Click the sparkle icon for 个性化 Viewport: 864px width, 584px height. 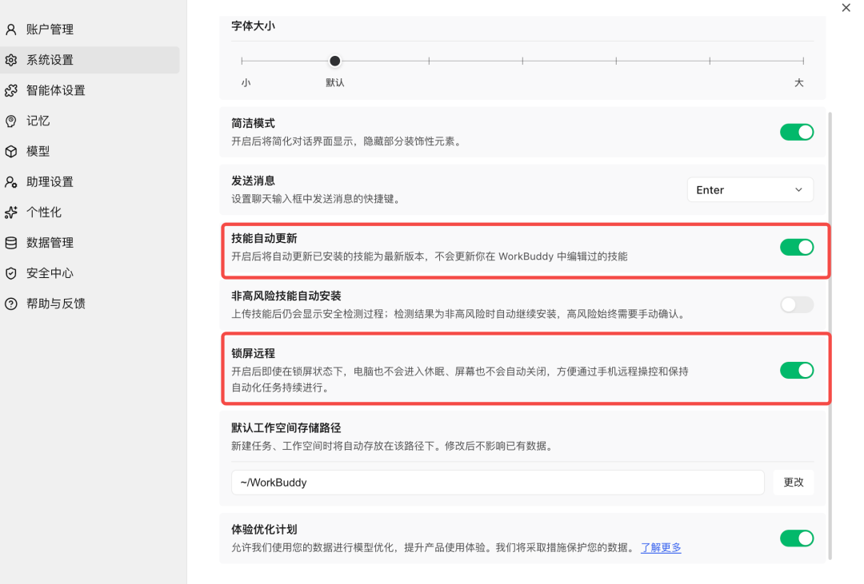[x=11, y=213]
